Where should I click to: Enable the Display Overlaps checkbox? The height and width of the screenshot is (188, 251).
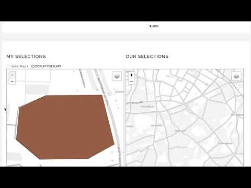pyautogui.click(x=33, y=66)
